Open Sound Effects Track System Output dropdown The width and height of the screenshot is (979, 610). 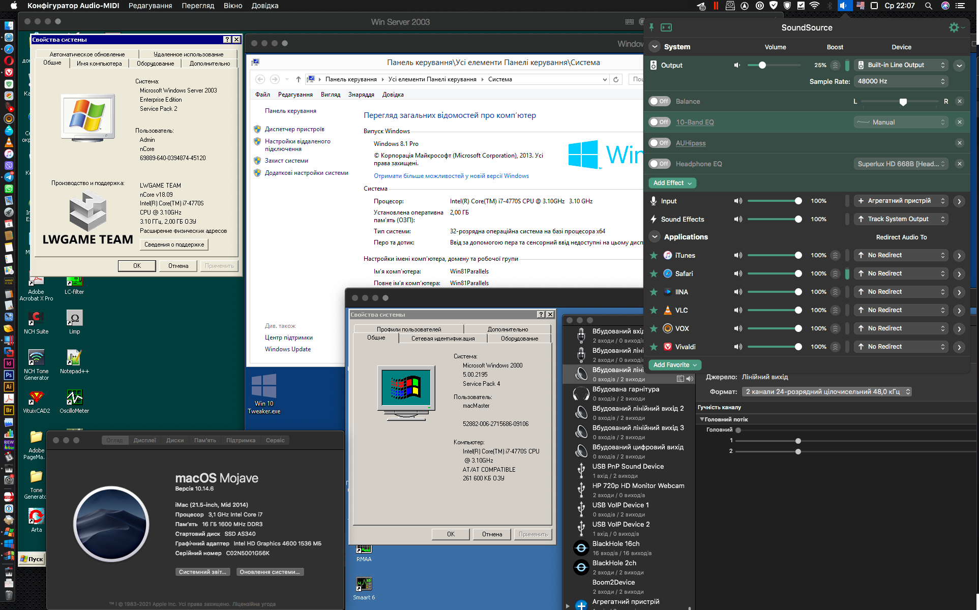(901, 219)
